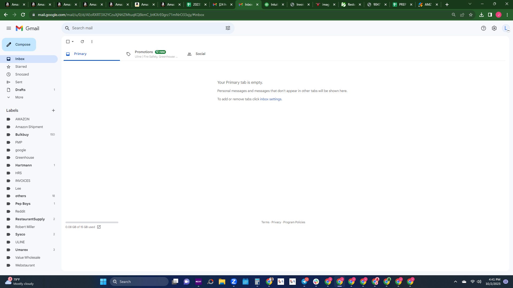This screenshot has width=513, height=288.
Task: Open the Umarex label
Action: point(29,250)
